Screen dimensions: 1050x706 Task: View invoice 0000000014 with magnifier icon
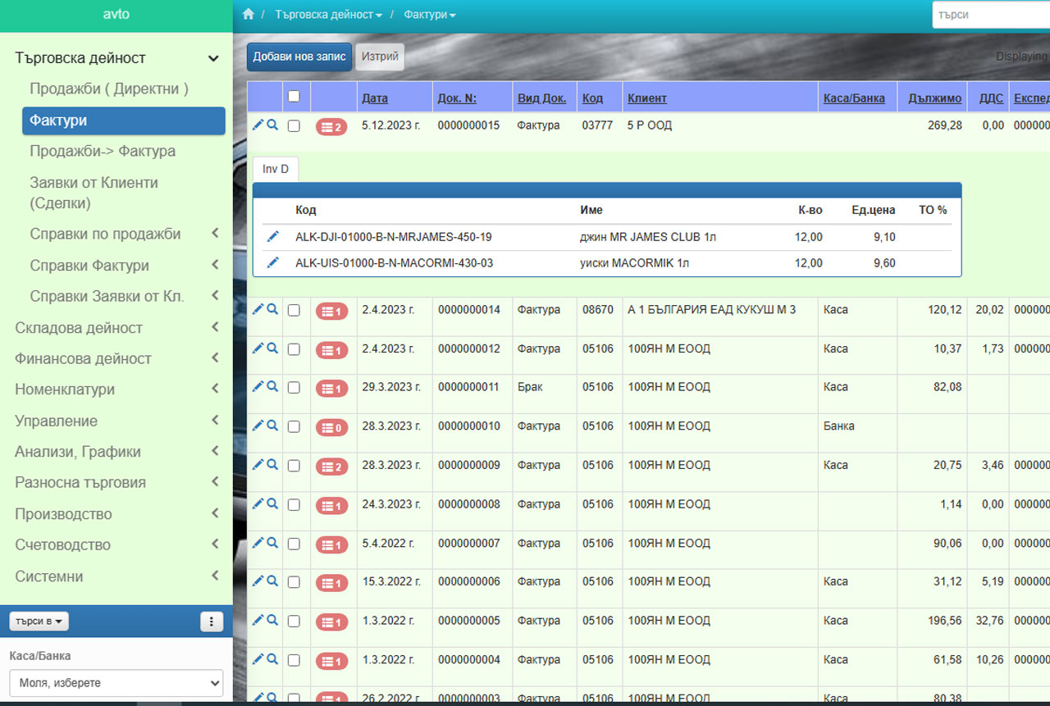[x=272, y=309]
